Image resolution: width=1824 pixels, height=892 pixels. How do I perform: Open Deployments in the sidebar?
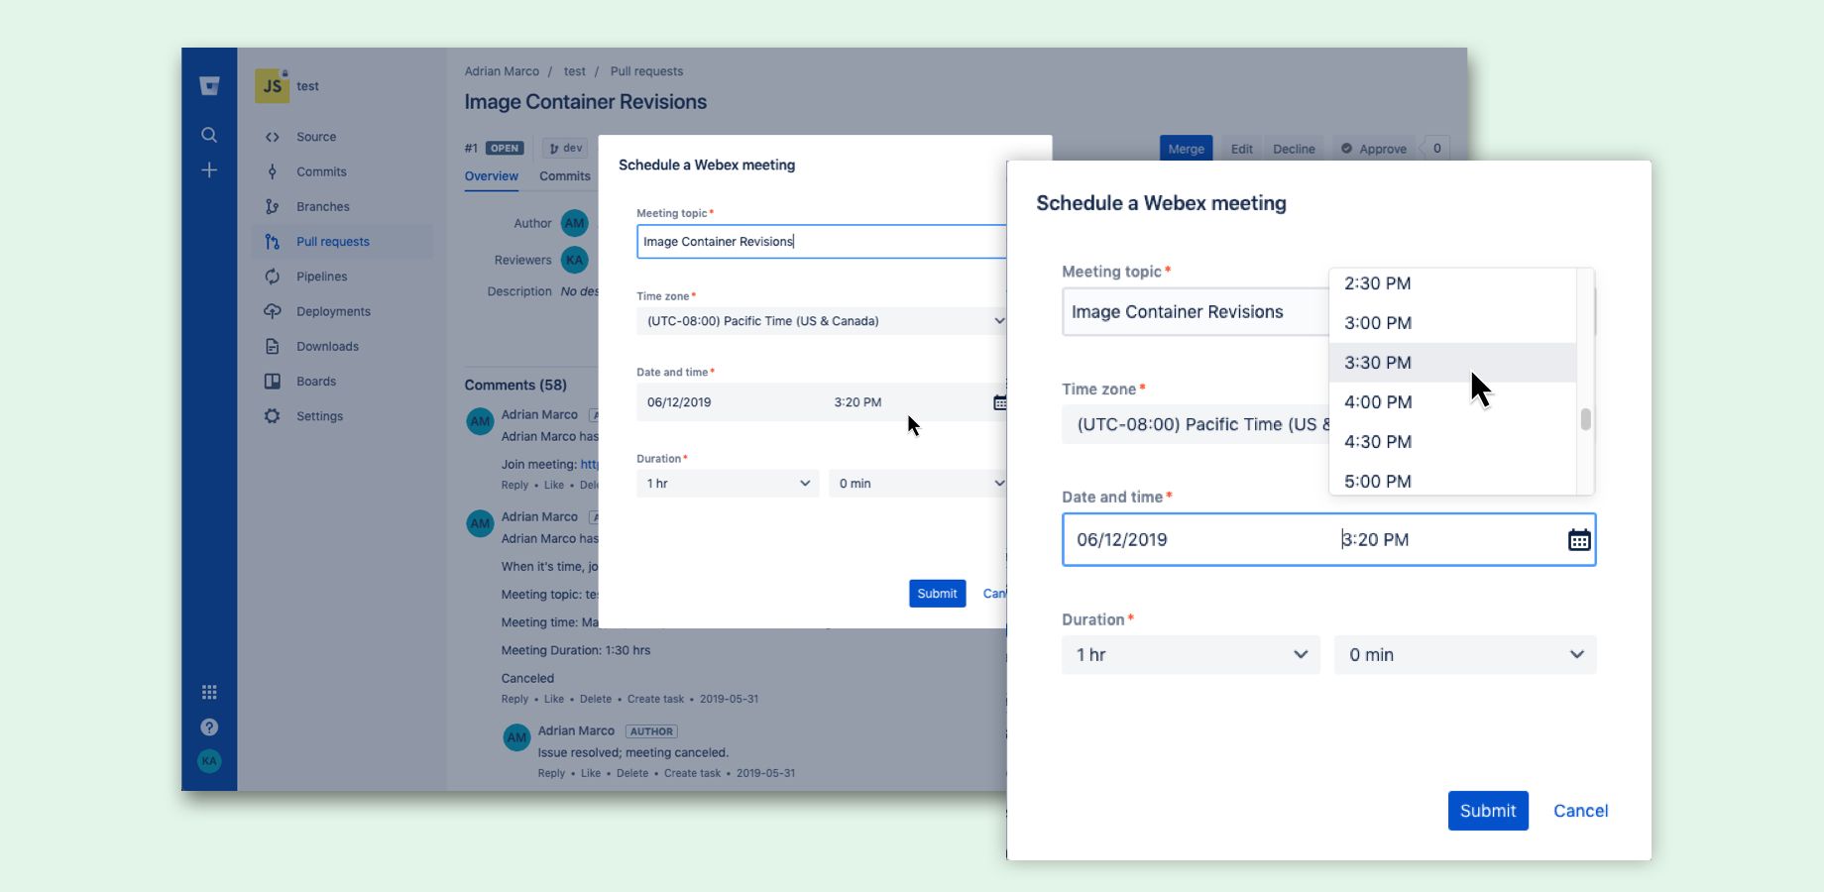(x=333, y=311)
